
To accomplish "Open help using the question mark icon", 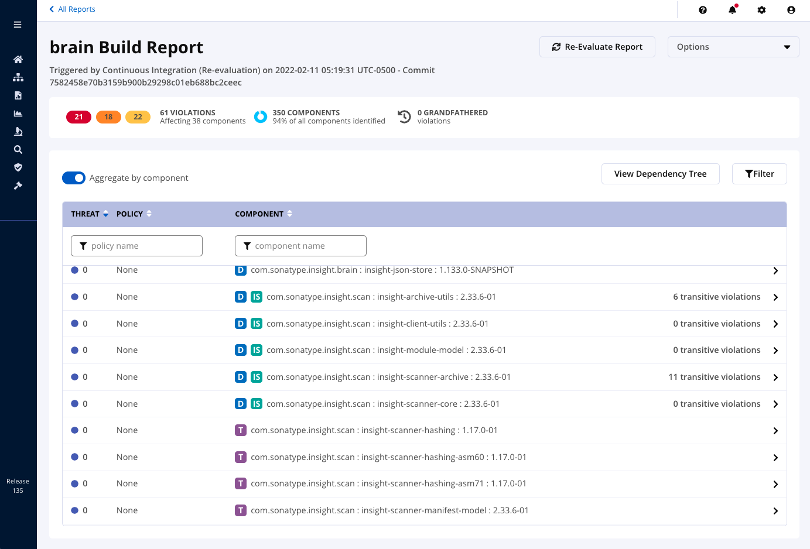I will pyautogui.click(x=703, y=10).
